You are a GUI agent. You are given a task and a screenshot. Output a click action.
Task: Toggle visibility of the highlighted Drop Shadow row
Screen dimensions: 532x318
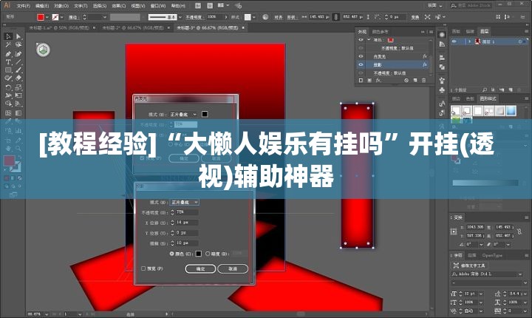[361, 64]
